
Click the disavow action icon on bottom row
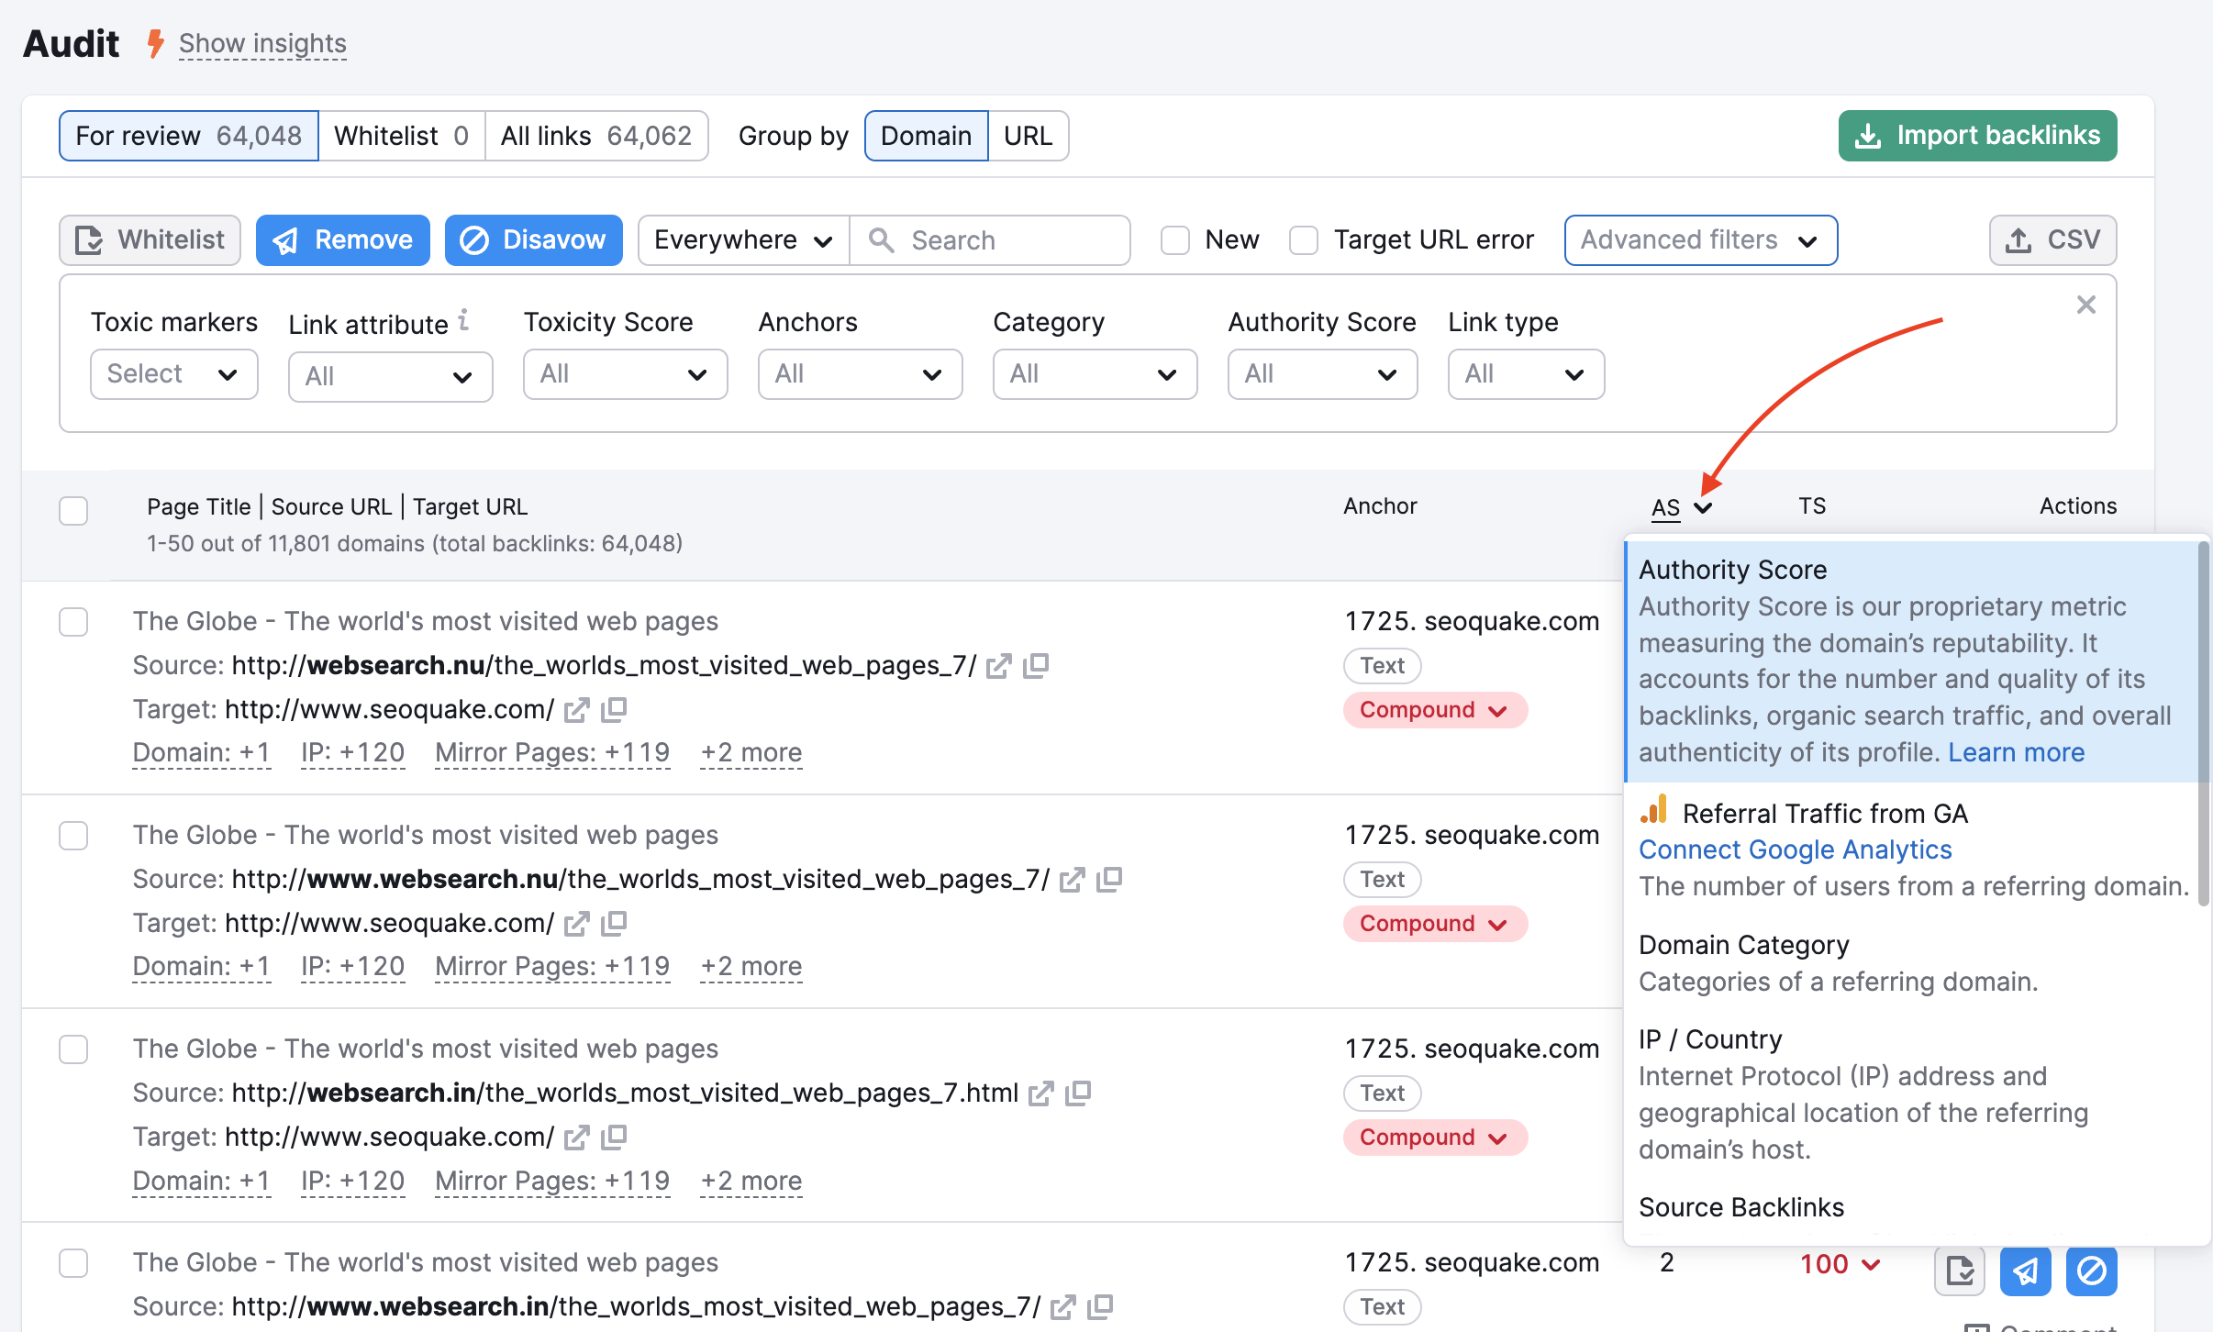[2092, 1271]
